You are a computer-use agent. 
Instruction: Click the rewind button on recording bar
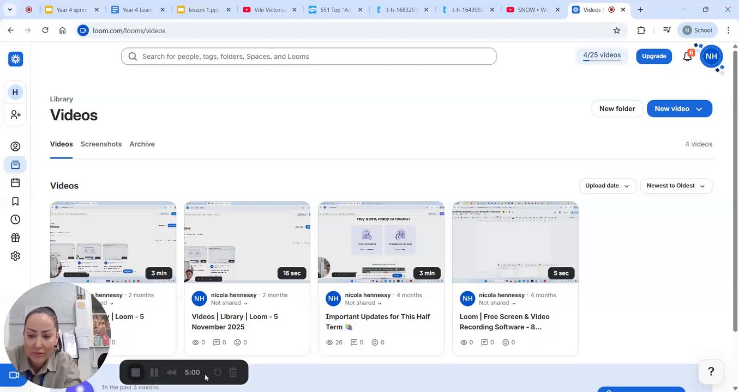tap(171, 372)
